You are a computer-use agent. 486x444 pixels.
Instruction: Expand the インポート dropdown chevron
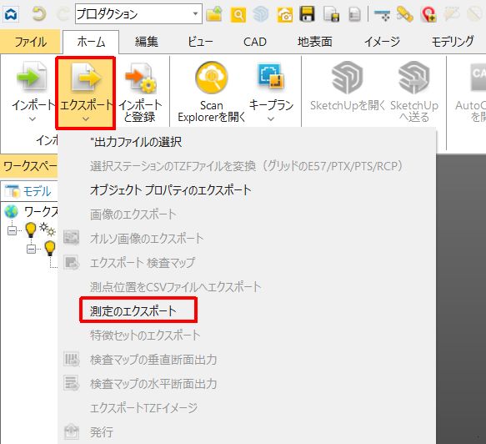pos(33,119)
